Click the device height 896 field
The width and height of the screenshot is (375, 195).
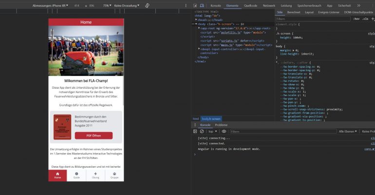pos(92,5)
